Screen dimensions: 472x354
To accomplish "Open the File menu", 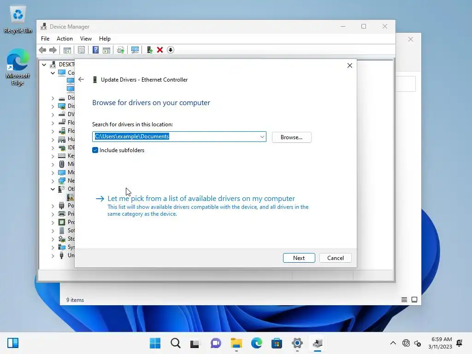I will tap(45, 39).
